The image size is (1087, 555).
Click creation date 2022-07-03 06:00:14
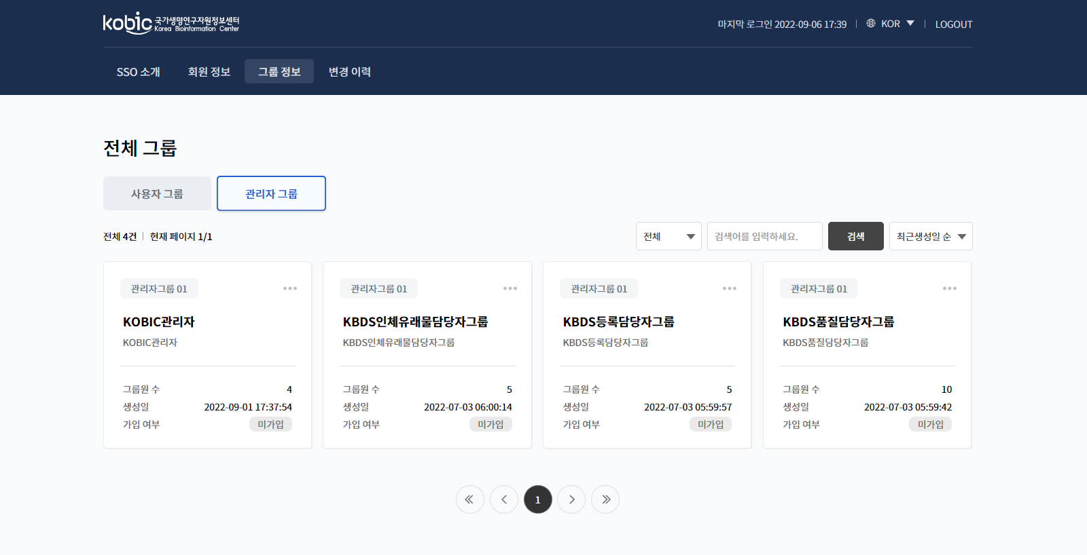coord(468,407)
